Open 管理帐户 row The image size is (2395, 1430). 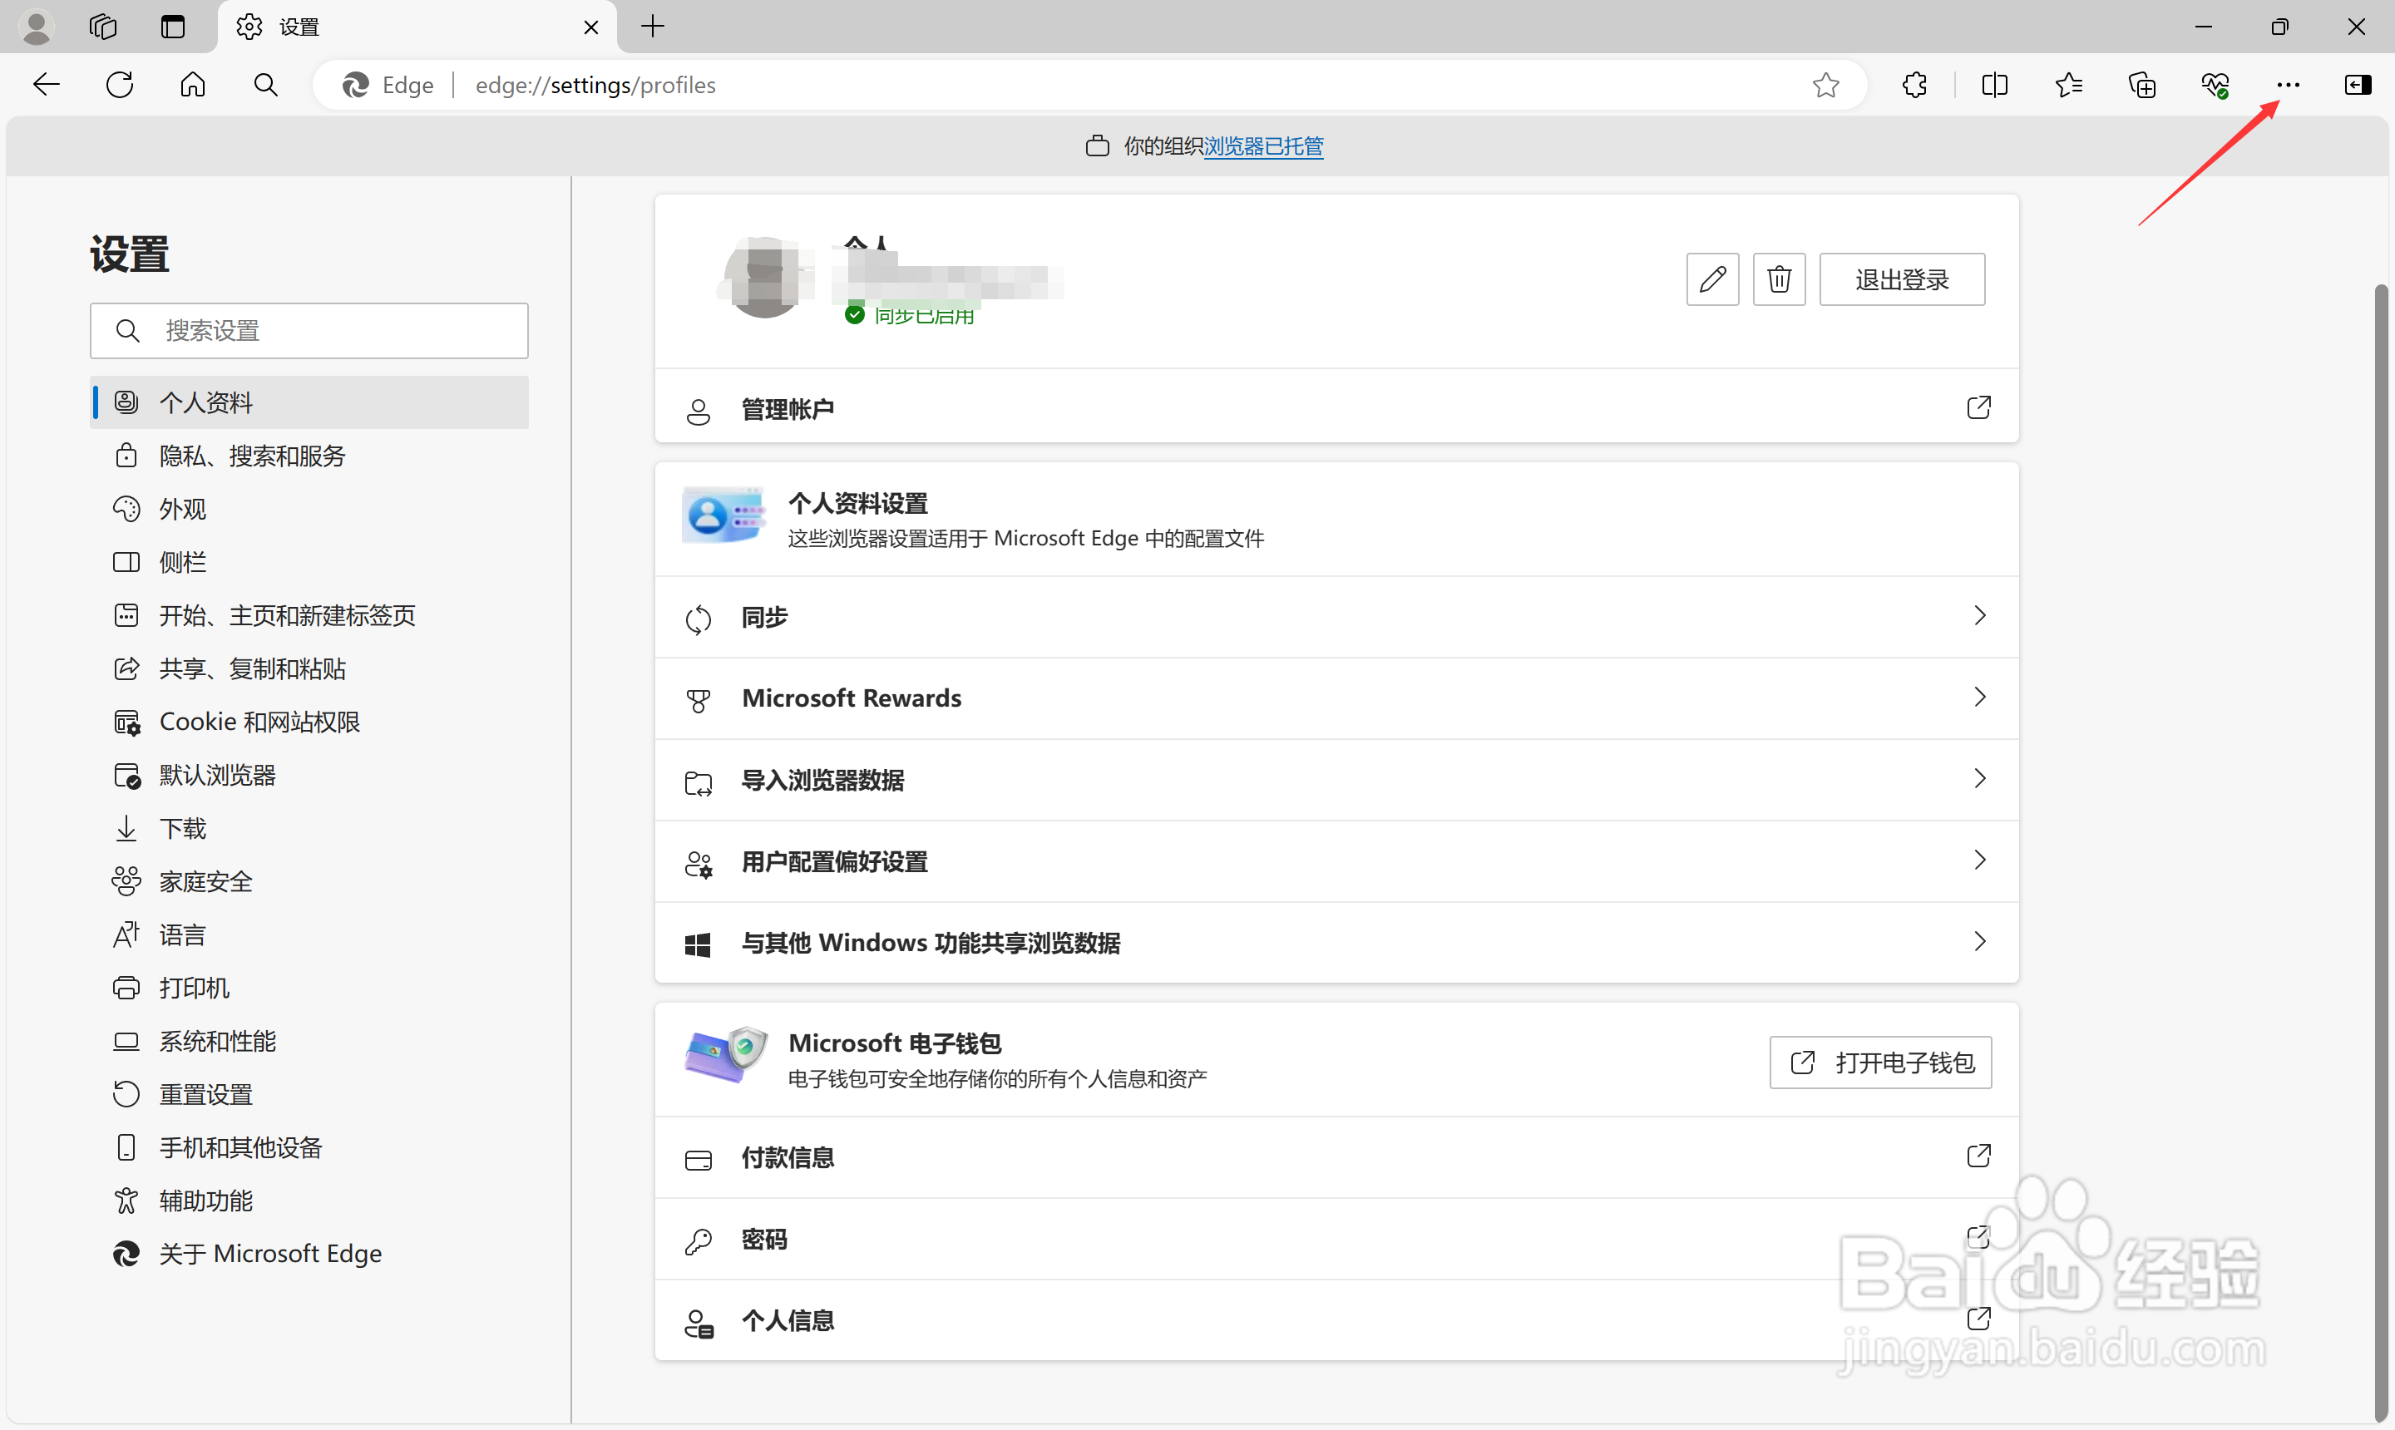[1336, 407]
